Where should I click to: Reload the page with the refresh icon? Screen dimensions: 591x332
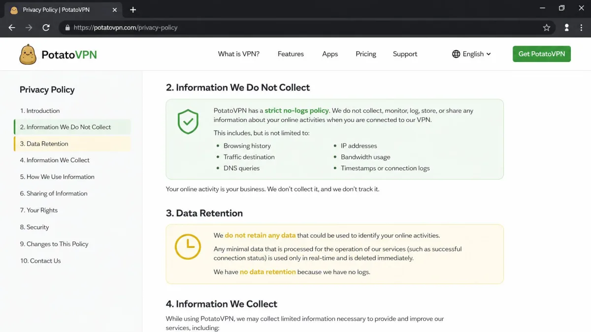point(46,28)
